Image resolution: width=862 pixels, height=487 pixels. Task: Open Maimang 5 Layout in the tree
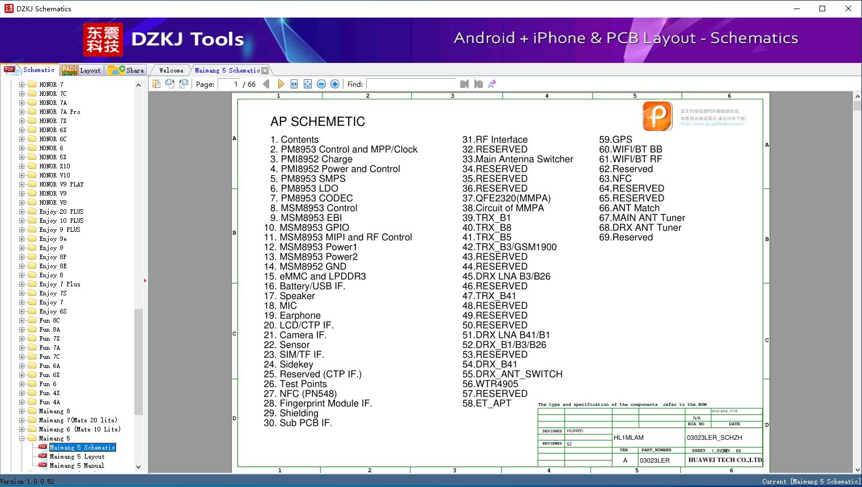[x=77, y=456]
